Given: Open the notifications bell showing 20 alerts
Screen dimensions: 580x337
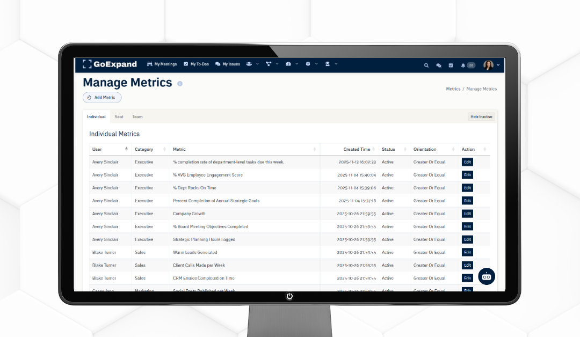Looking at the screenshot, I should tap(462, 65).
